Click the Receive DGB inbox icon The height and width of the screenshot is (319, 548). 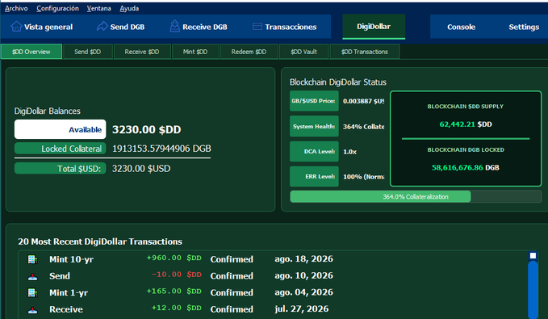point(174,26)
